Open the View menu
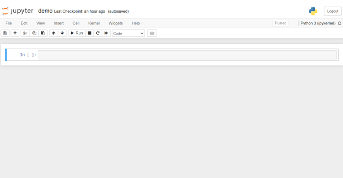 tap(40, 23)
